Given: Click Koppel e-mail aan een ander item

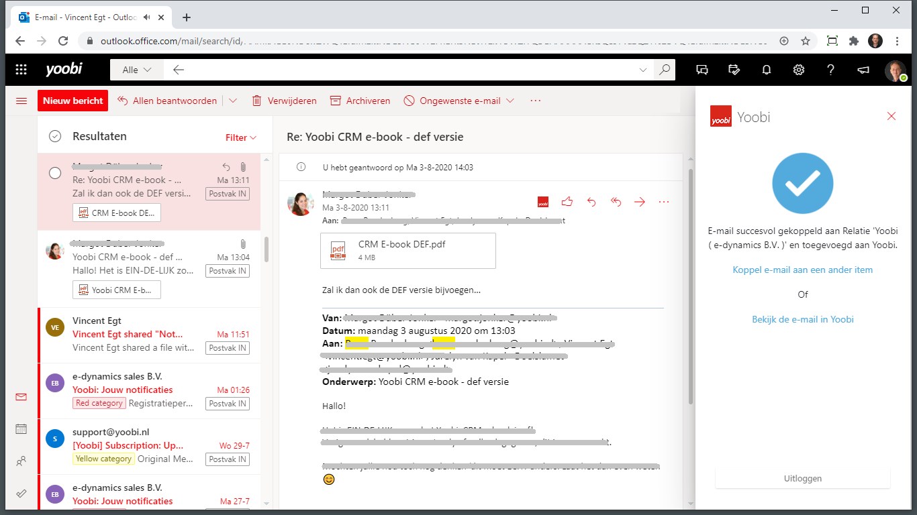Looking at the screenshot, I should (x=803, y=270).
